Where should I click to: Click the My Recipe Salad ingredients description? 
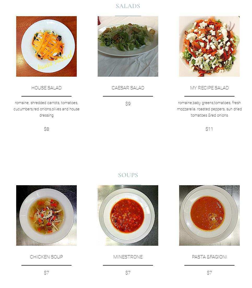point(209,109)
